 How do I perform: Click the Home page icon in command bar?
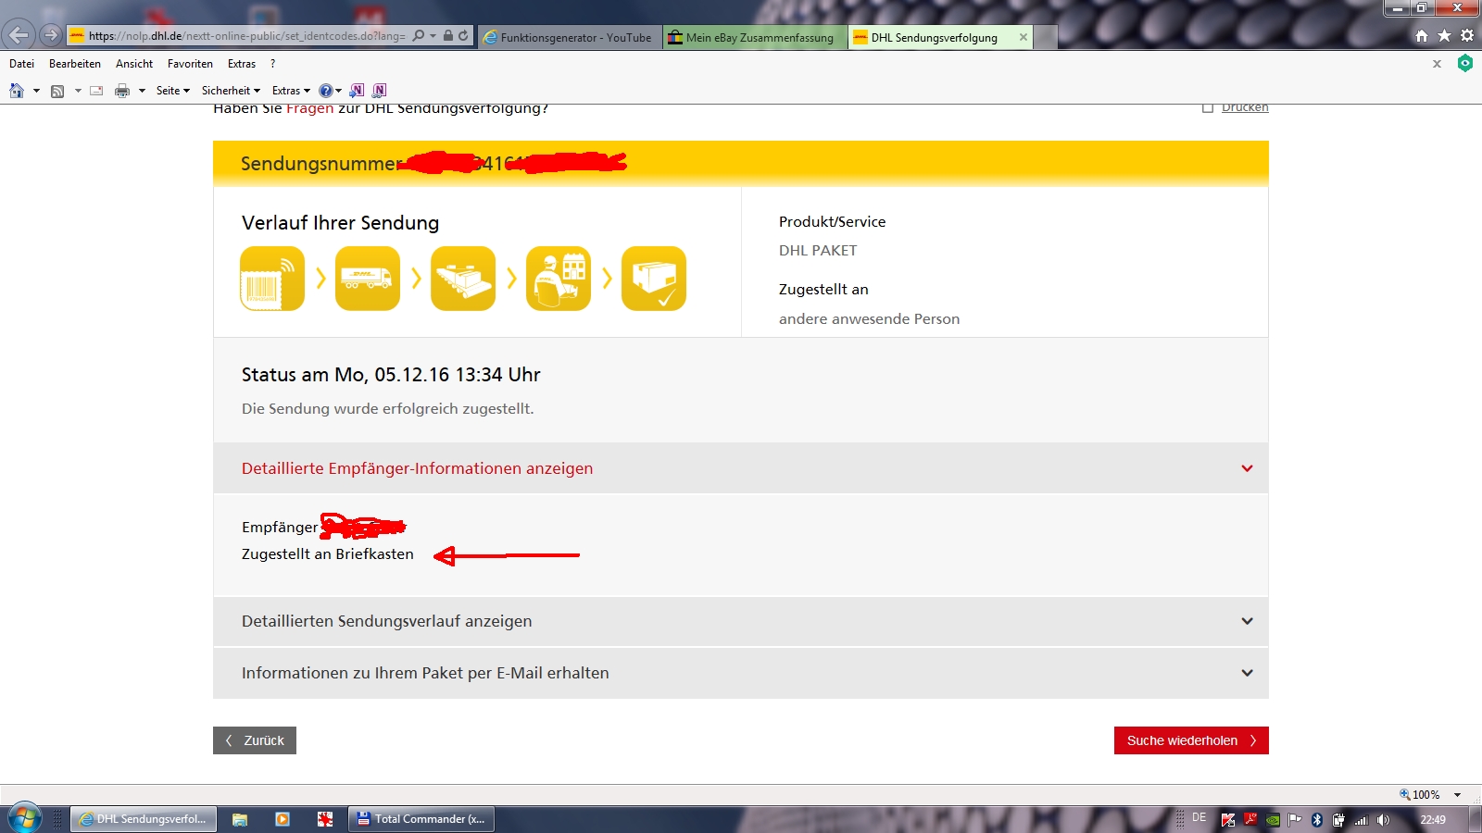point(17,91)
